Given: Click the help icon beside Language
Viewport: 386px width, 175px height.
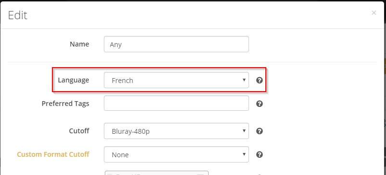Looking at the screenshot, I should pos(259,80).
